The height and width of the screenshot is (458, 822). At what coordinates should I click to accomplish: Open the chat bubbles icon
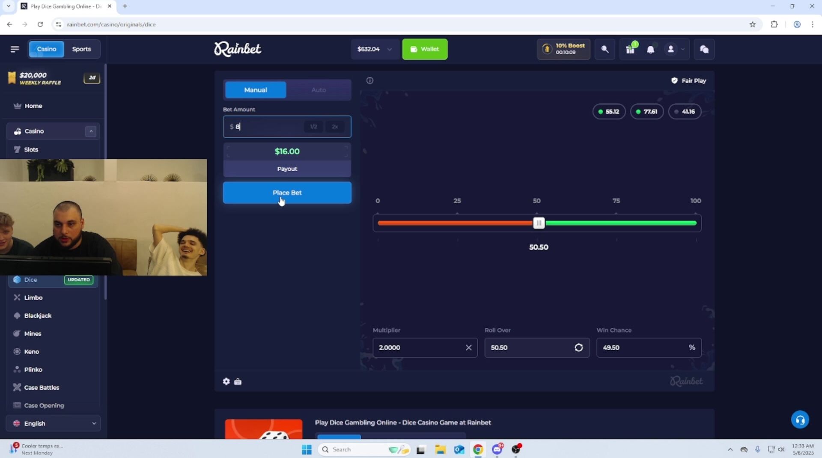(704, 49)
